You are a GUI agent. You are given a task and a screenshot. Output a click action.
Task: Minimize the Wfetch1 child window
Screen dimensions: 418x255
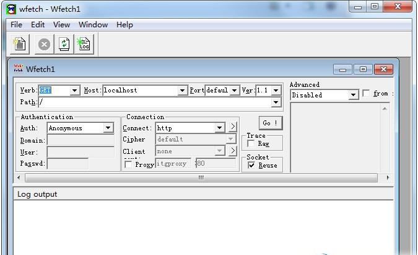pos(342,69)
